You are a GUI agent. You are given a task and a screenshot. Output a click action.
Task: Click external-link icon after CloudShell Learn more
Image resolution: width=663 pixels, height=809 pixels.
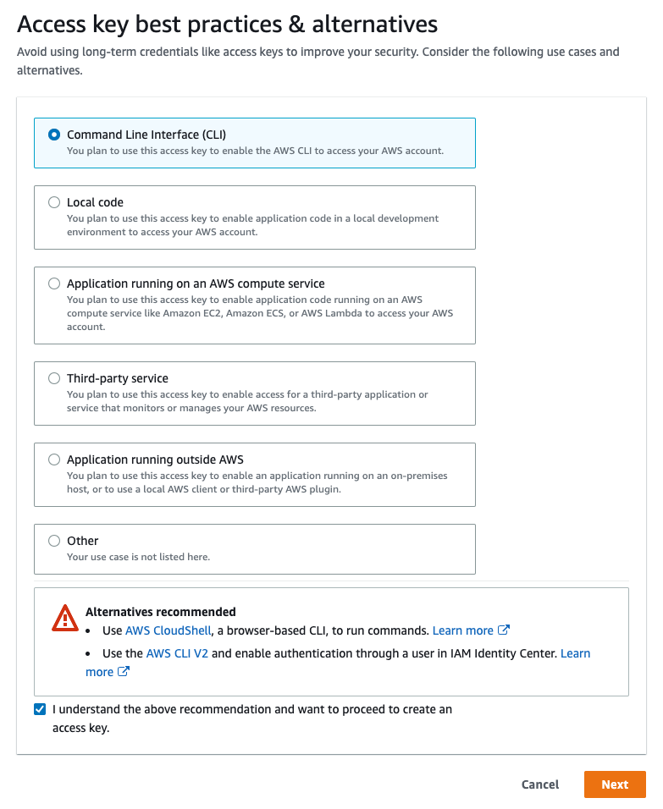tap(504, 630)
